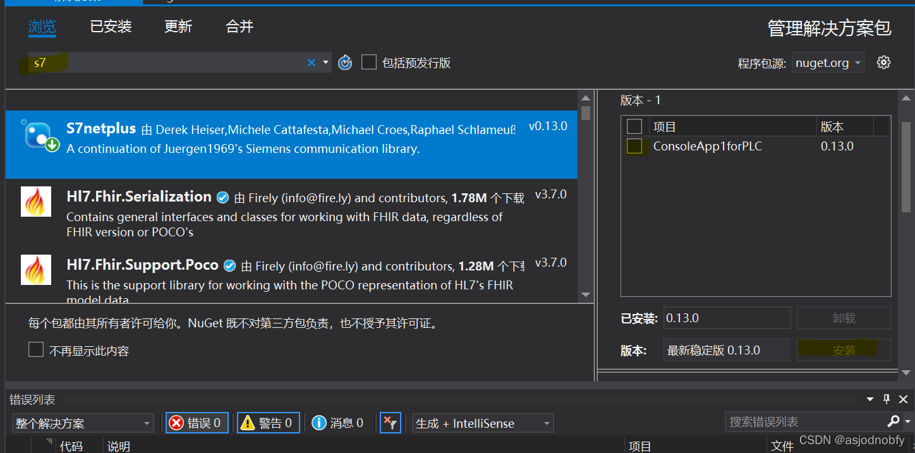Enable include prerelease checkbox
The height and width of the screenshot is (453, 915).
click(x=369, y=62)
